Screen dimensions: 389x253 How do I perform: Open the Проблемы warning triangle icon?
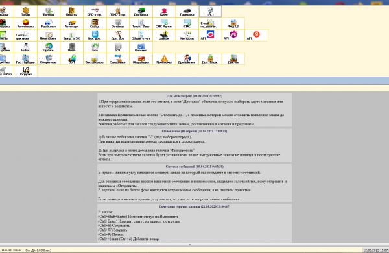[164, 59]
